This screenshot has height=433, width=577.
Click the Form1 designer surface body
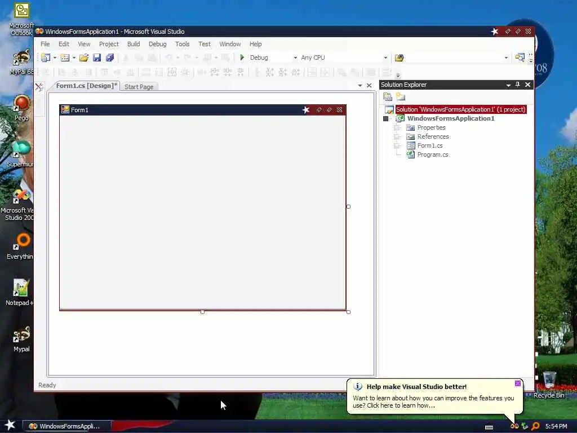[x=202, y=212]
